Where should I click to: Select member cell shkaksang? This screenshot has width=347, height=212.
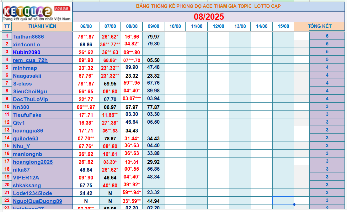42,185
